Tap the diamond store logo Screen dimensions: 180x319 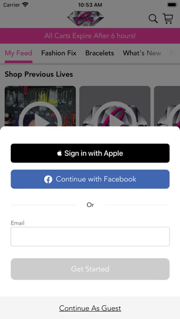click(x=86, y=18)
